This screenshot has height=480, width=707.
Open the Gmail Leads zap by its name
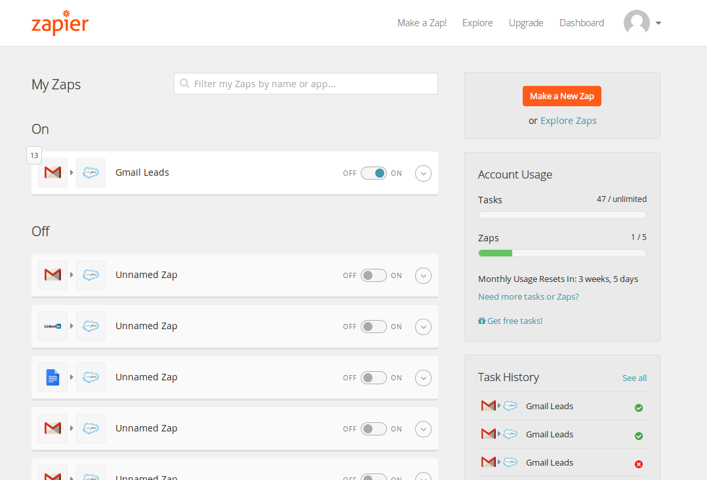(x=142, y=172)
